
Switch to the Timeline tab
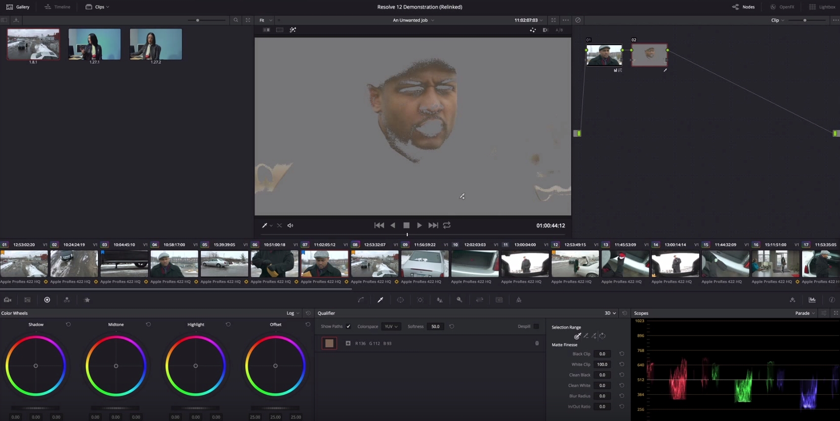(57, 7)
